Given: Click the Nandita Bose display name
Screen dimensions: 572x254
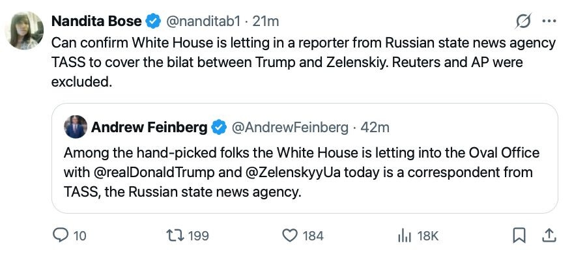Looking at the screenshot, I should [x=96, y=21].
